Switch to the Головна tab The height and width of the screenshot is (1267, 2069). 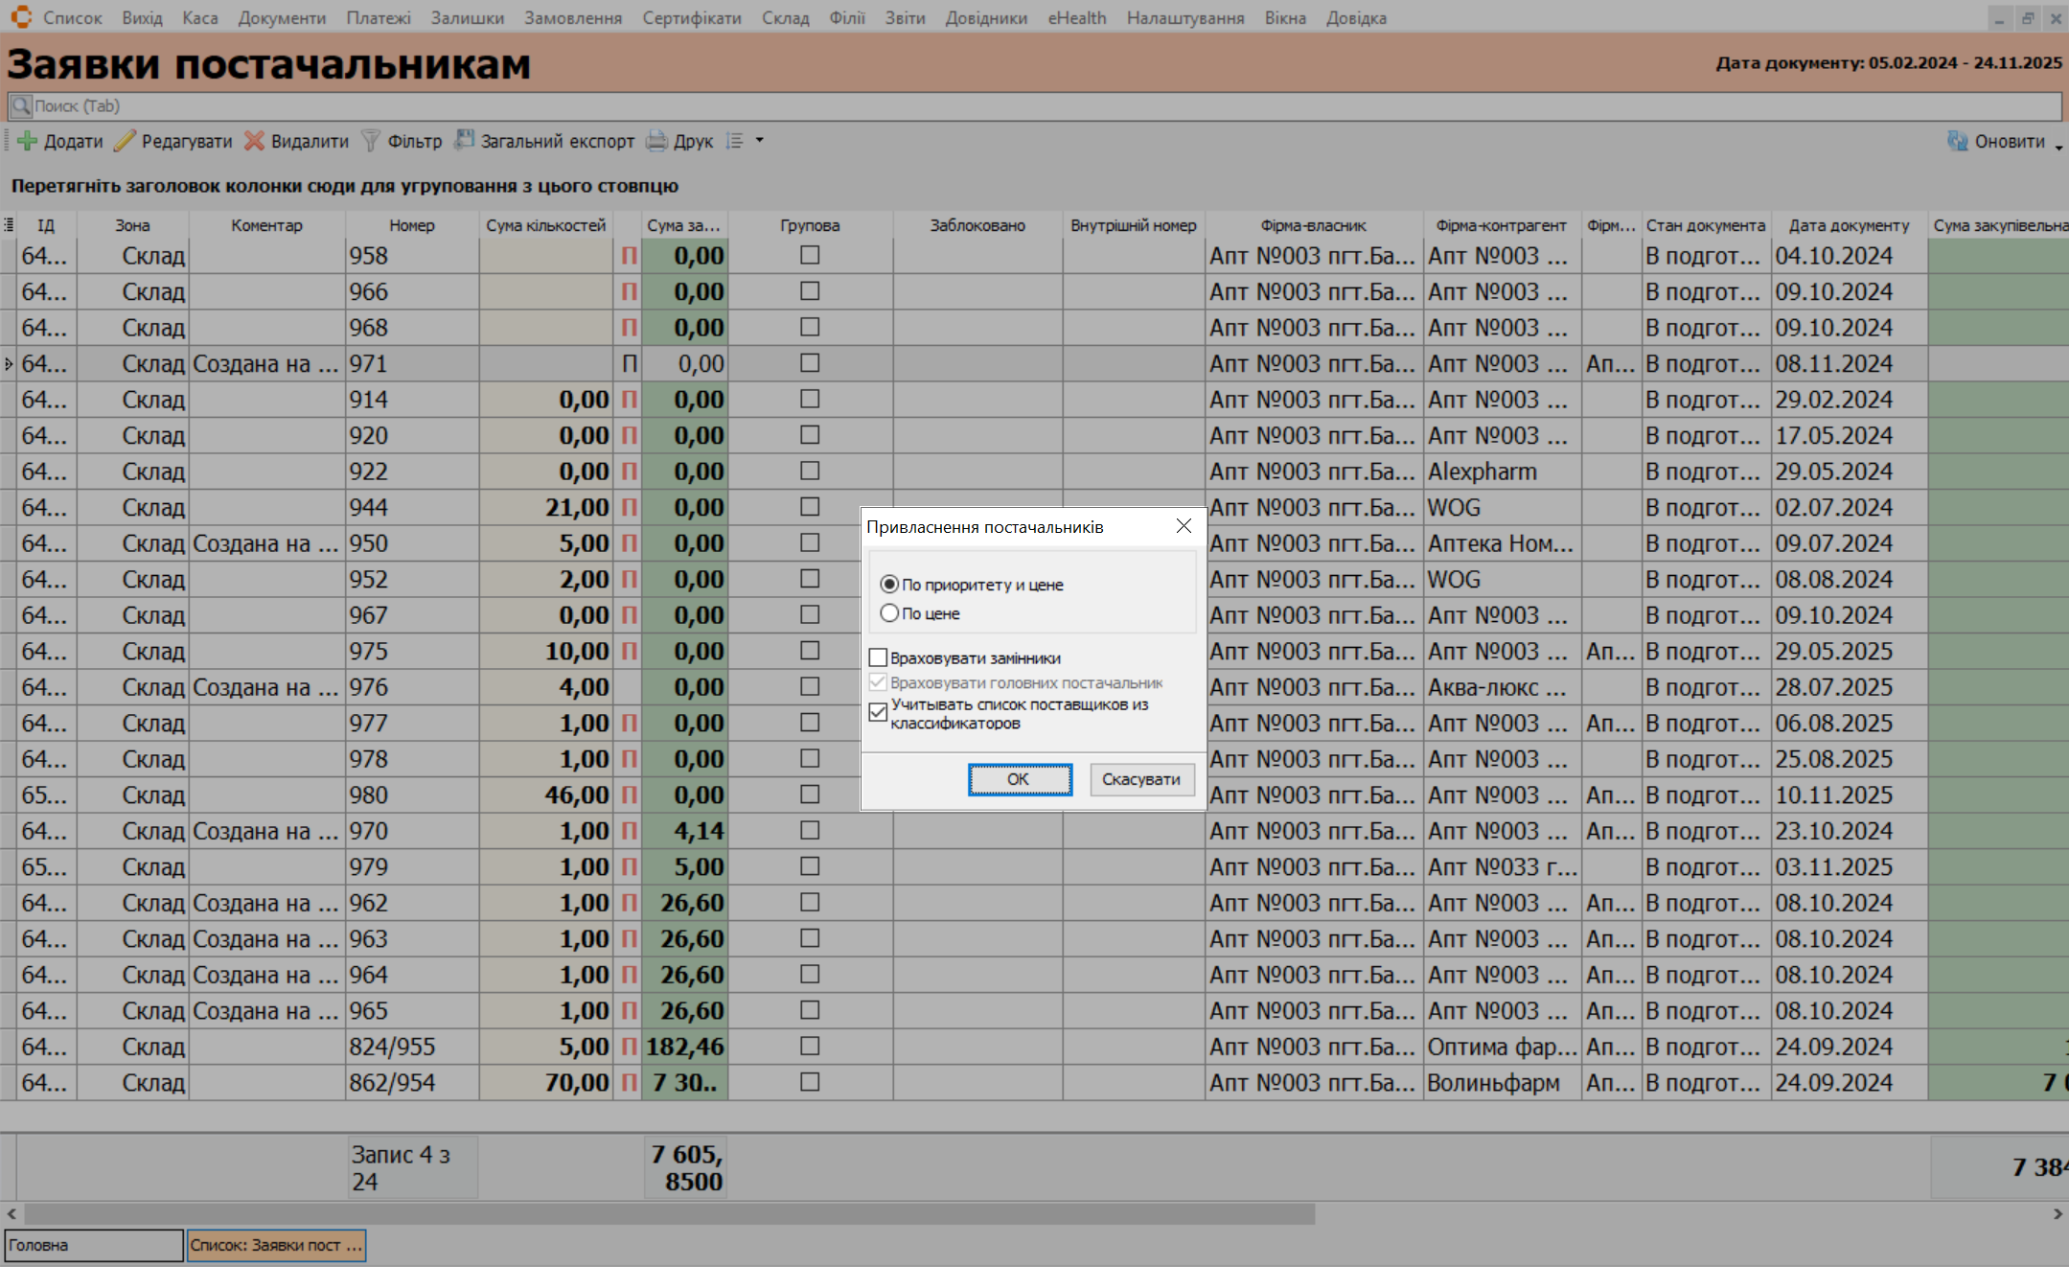(93, 1245)
